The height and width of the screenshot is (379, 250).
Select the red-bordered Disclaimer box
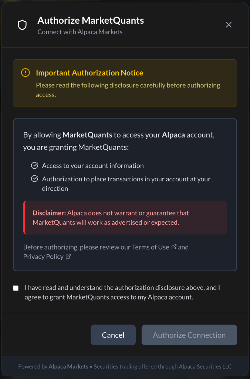(125, 218)
